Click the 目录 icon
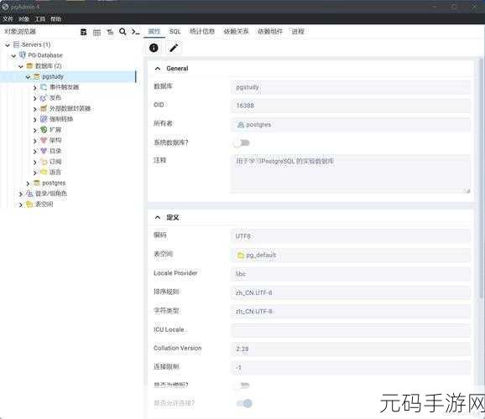The height and width of the screenshot is (419, 485). (x=44, y=151)
